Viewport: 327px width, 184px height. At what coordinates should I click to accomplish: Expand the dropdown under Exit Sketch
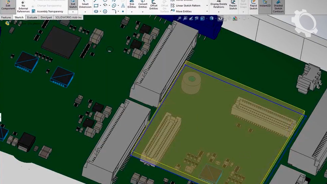(x=73, y=12)
